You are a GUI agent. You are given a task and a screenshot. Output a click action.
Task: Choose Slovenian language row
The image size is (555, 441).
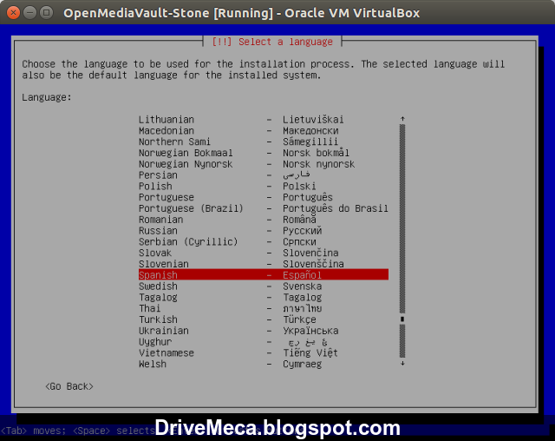(264, 264)
